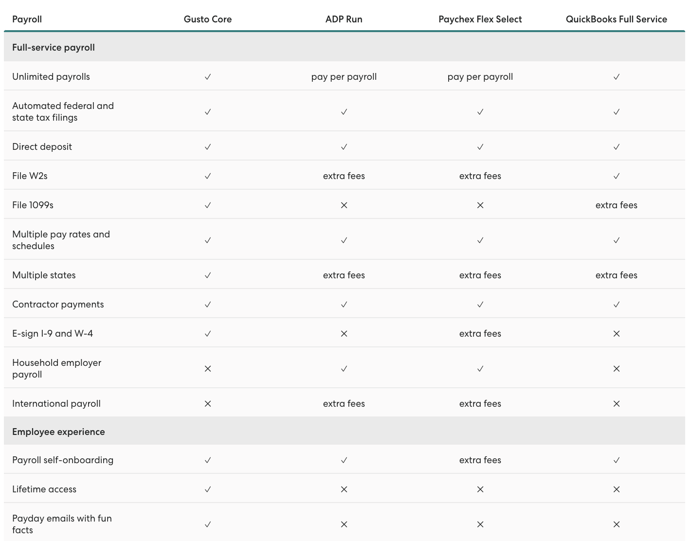Click Gusto Core checkmark for Payday emails
Screen dimensions: 691x541
(208, 524)
